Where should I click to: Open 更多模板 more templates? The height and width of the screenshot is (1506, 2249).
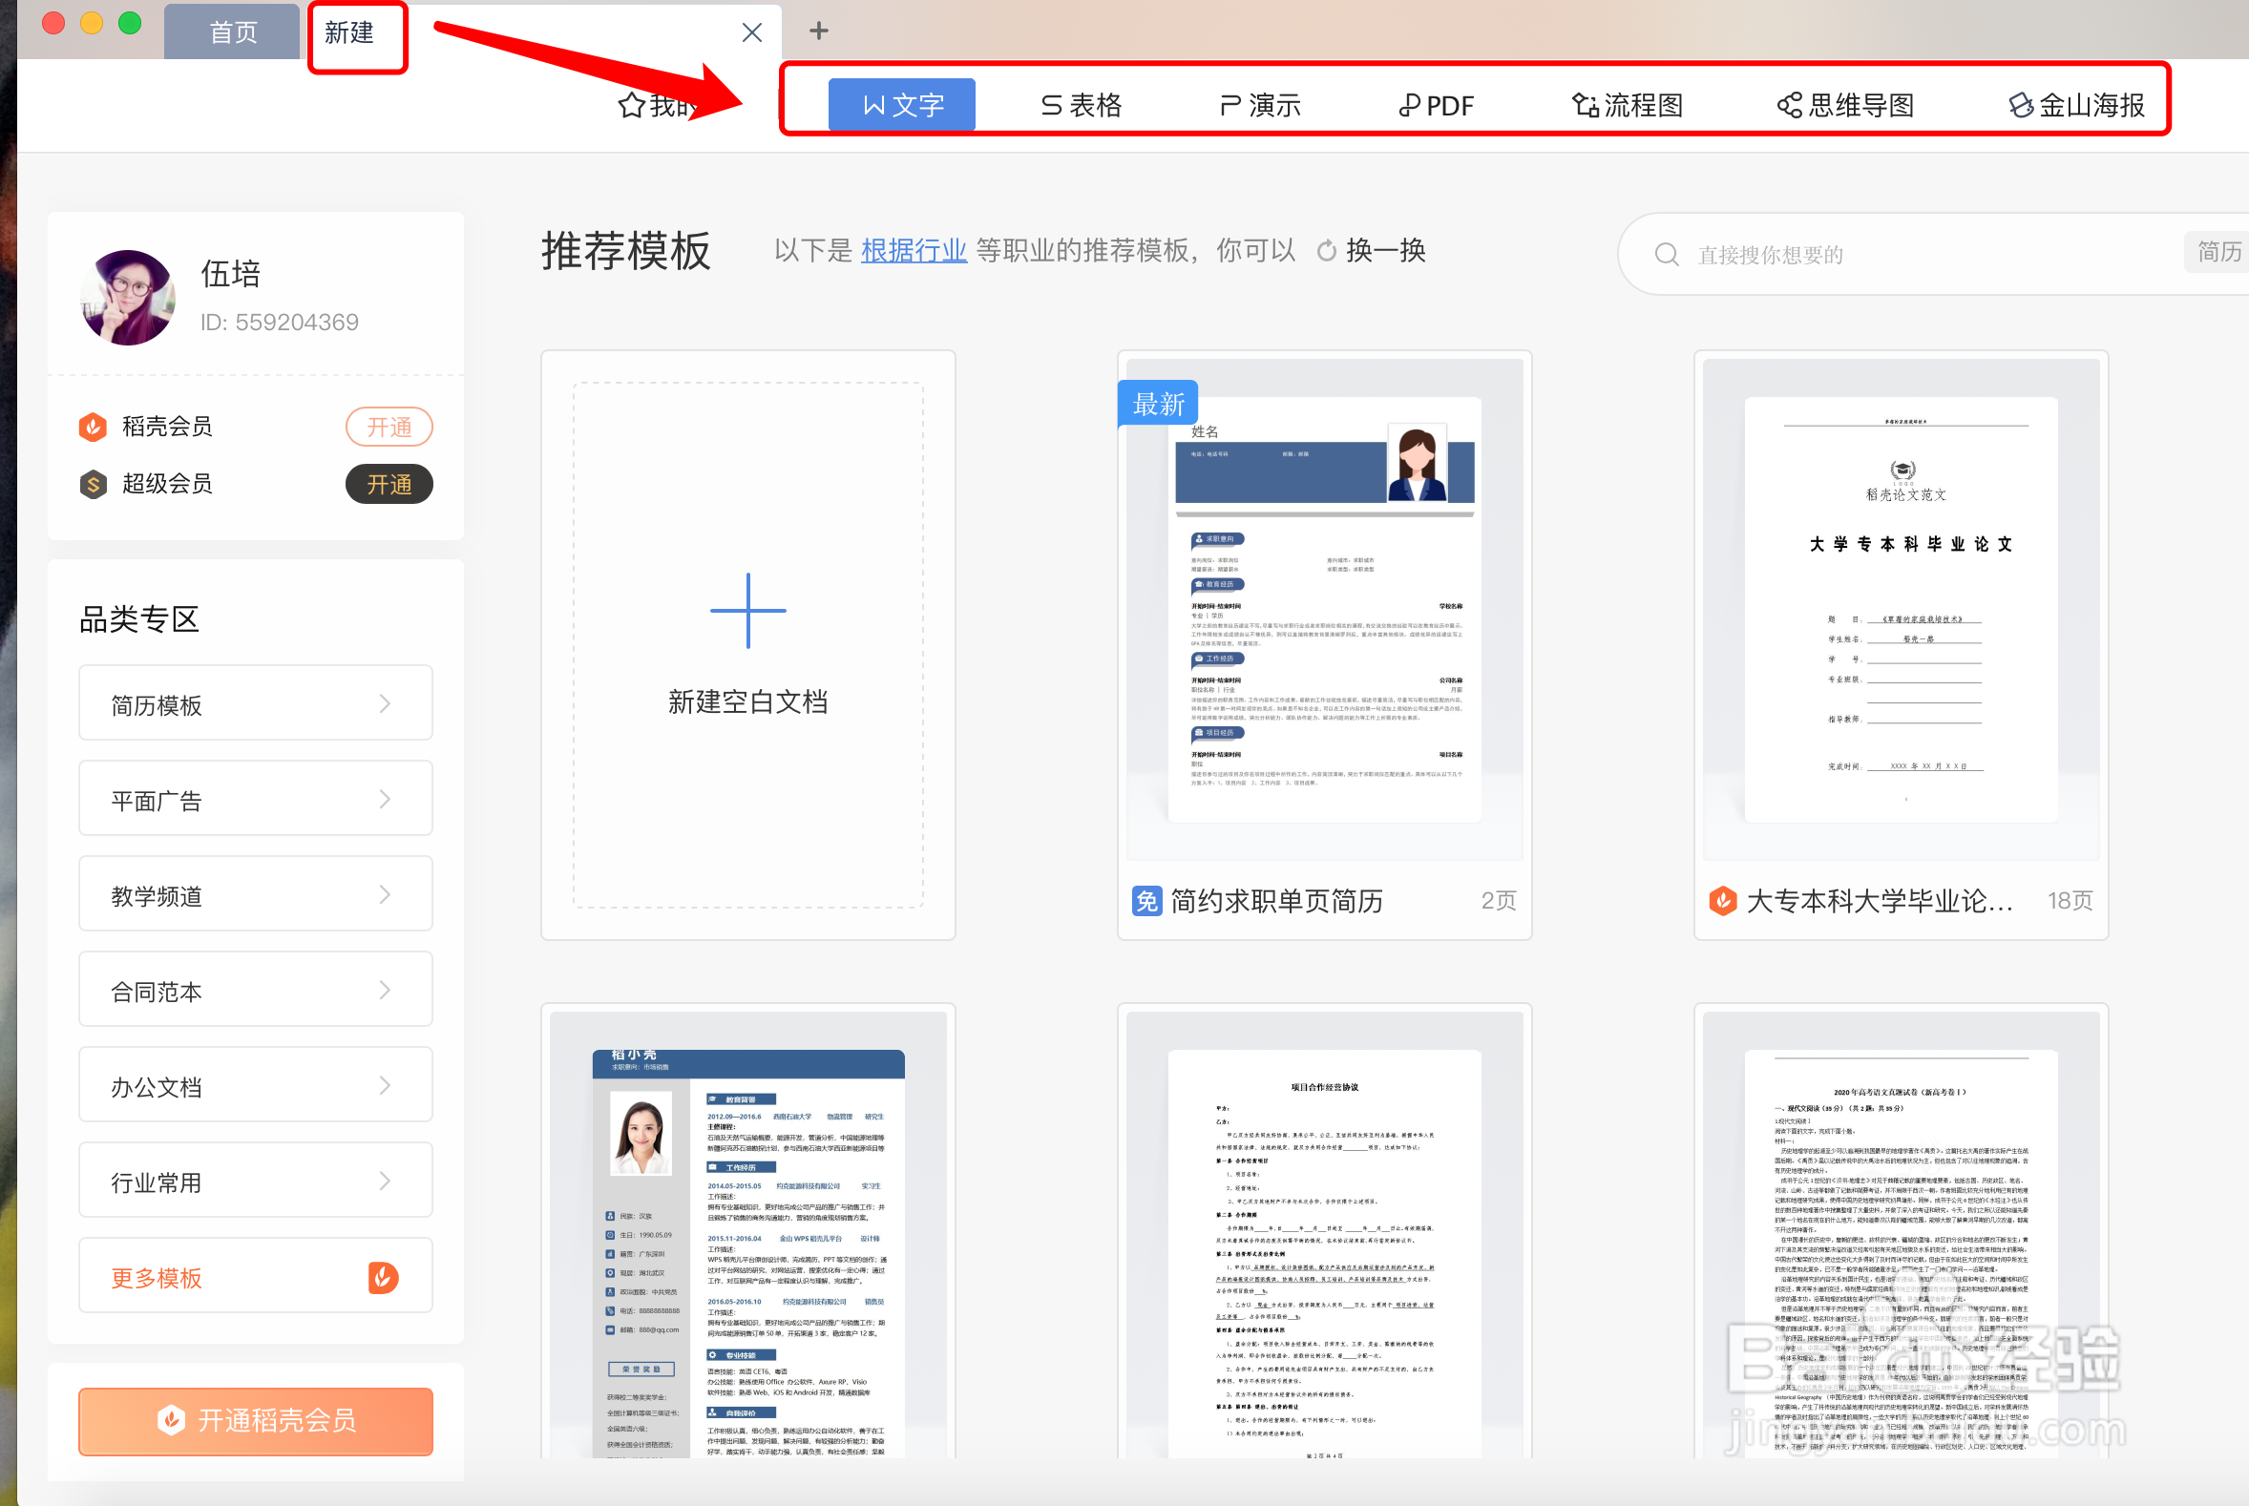pos(256,1276)
